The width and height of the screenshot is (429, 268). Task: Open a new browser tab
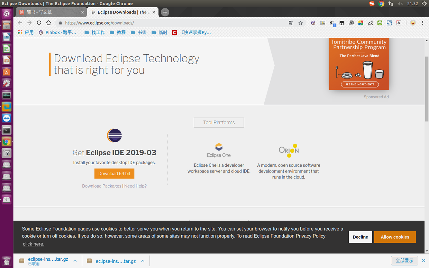tap(165, 12)
